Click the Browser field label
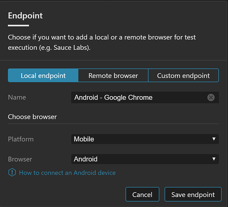228x207 pixels. tap(20, 159)
